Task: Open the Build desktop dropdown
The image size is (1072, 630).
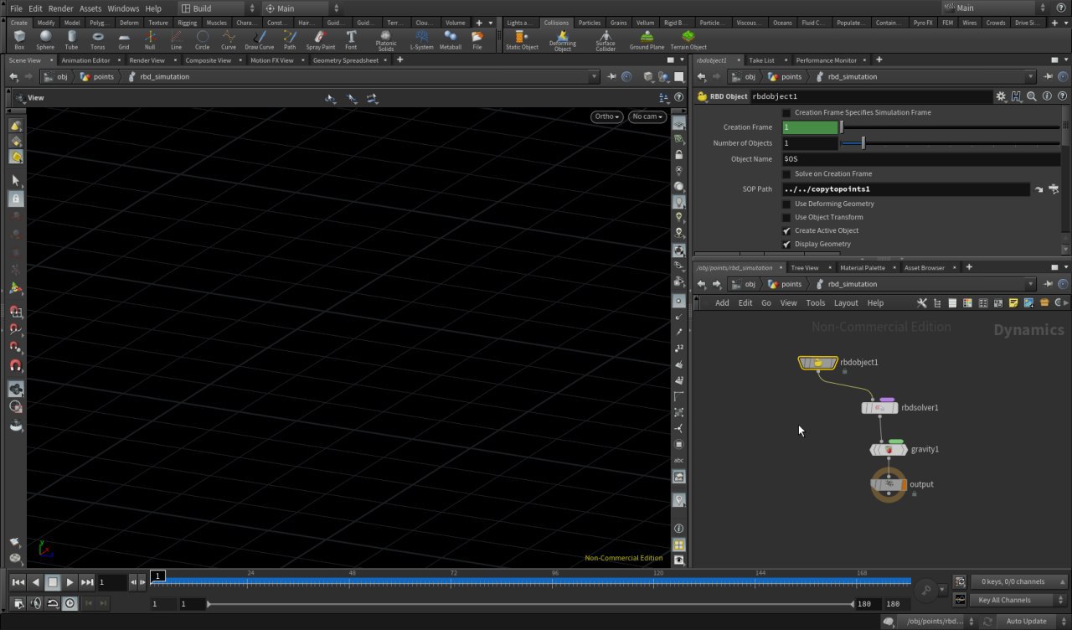Action: click(218, 8)
